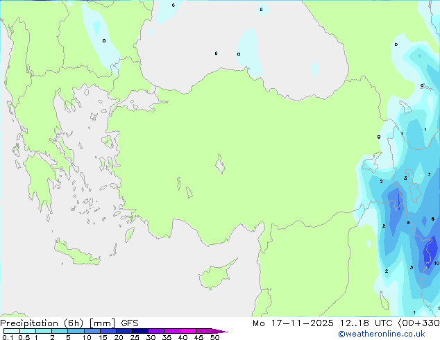
Task: Click the island of Crete on the map
Action: [x=76, y=253]
